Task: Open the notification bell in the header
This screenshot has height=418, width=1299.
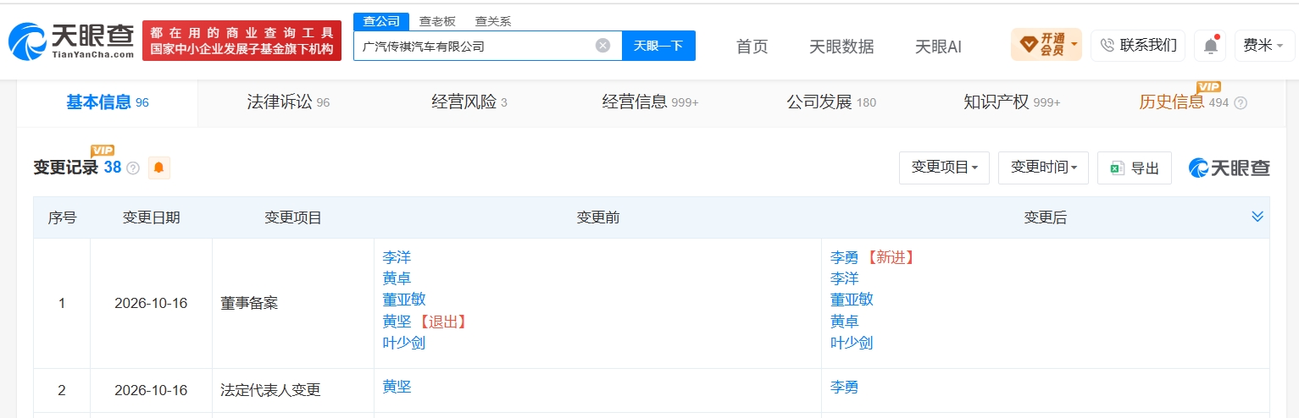Action: [x=1210, y=46]
